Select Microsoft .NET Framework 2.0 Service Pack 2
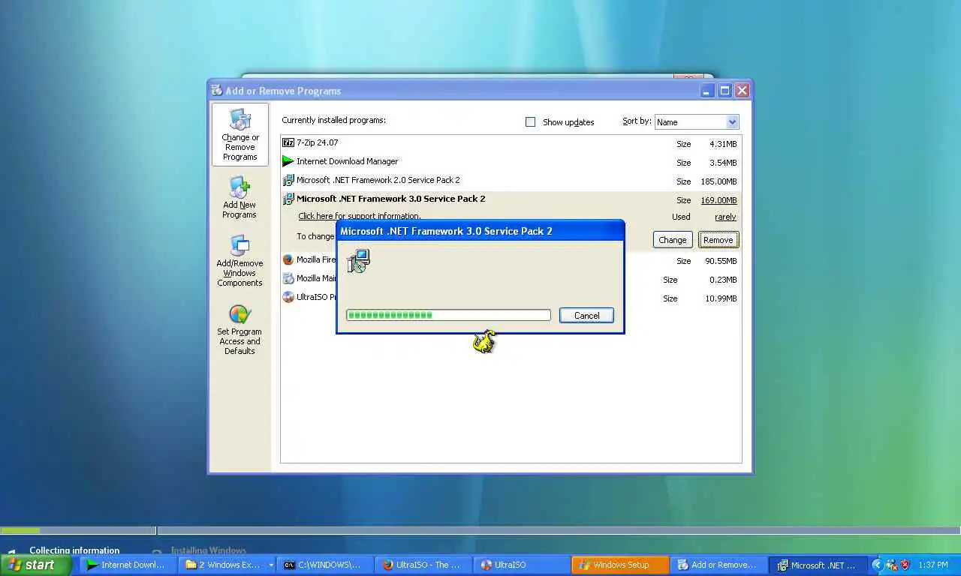The width and height of the screenshot is (961, 576). 511,180
